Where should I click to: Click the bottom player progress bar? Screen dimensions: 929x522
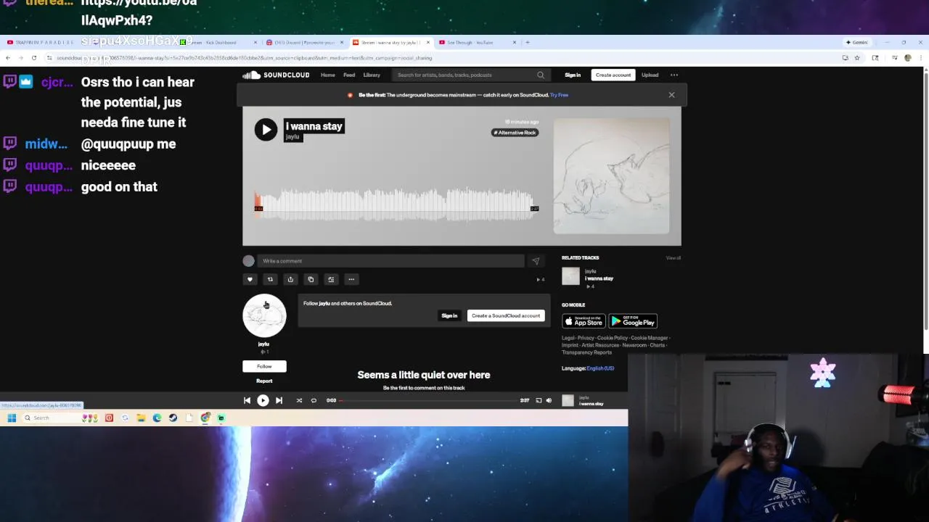point(428,400)
